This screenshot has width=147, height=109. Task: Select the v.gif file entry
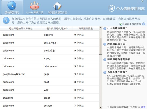[x=46, y=90]
